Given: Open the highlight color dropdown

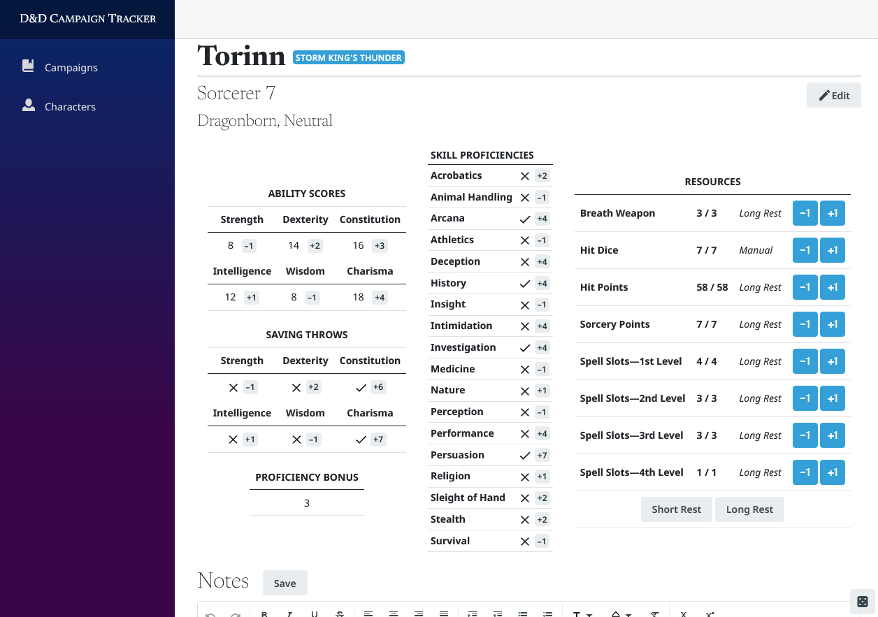Looking at the screenshot, I should pyautogui.click(x=621, y=614).
